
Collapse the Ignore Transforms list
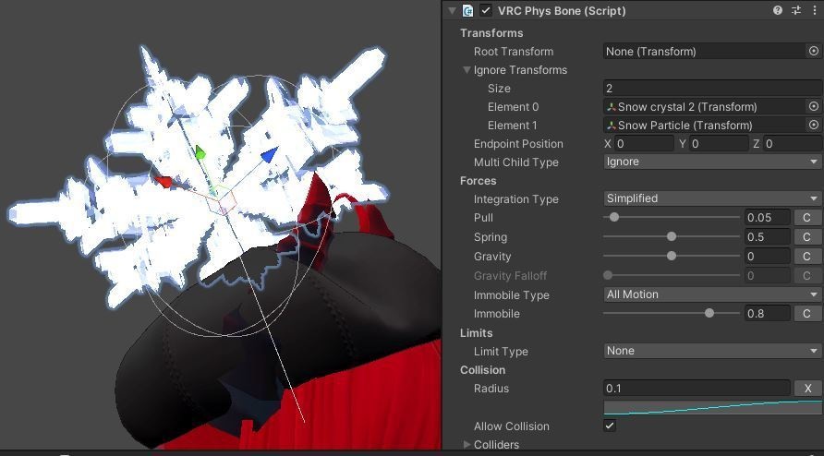pyautogui.click(x=467, y=69)
